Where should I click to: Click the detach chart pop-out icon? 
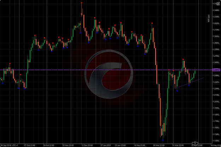tap(218, 4)
